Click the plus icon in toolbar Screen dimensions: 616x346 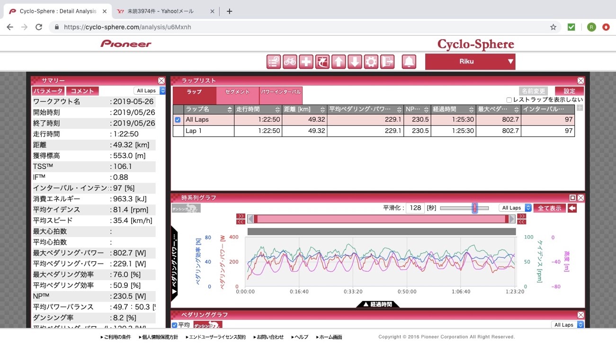(x=306, y=62)
